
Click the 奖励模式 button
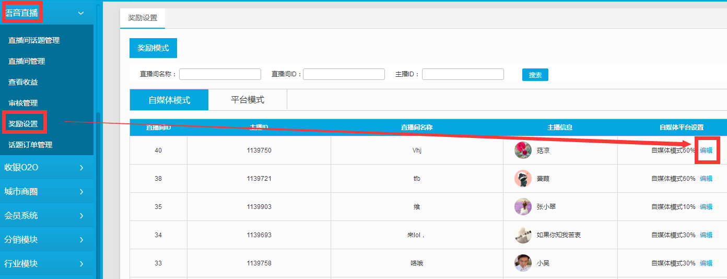[x=153, y=48]
